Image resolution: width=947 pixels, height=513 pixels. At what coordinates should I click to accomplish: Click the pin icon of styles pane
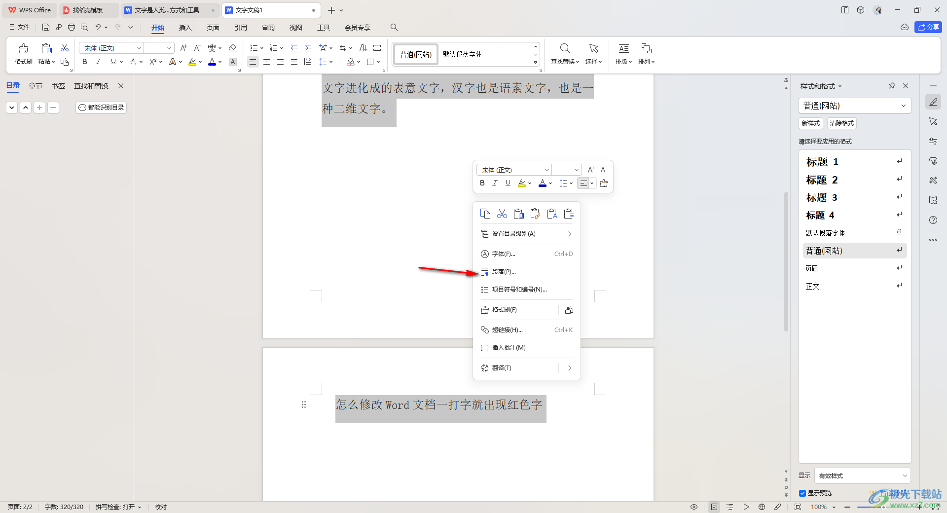892,86
